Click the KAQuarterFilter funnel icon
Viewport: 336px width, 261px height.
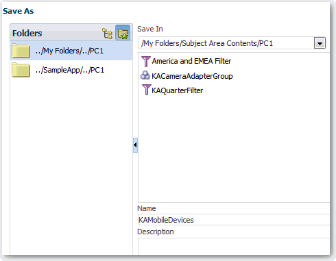click(x=146, y=90)
